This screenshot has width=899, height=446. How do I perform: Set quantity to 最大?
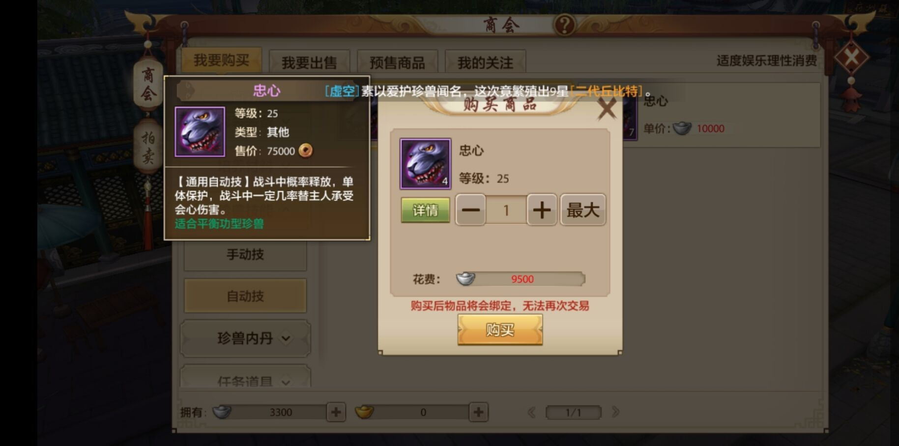pos(583,210)
